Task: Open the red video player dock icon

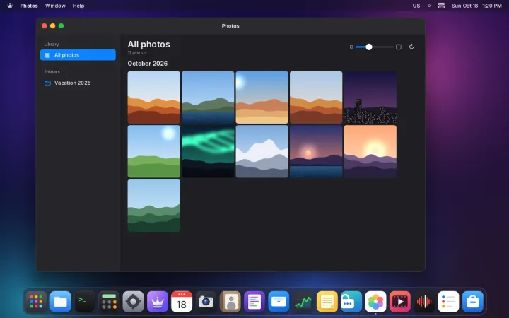Action: coord(399,302)
